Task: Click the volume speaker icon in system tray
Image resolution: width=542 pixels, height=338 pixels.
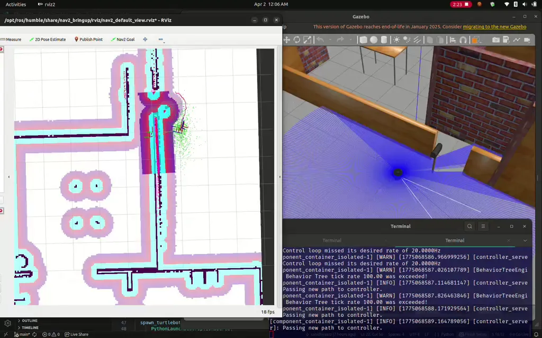Action: pyautogui.click(x=525, y=4)
